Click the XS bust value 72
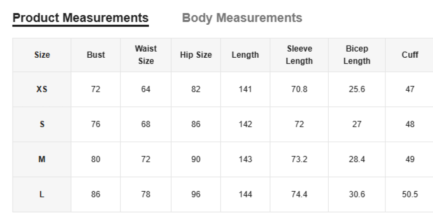Image resolution: width=433 pixels, height=213 pixels. point(96,89)
